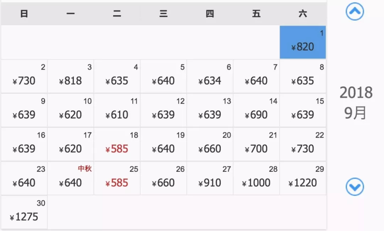Select September 1 priced ¥820
384x231 pixels.
tap(303, 42)
